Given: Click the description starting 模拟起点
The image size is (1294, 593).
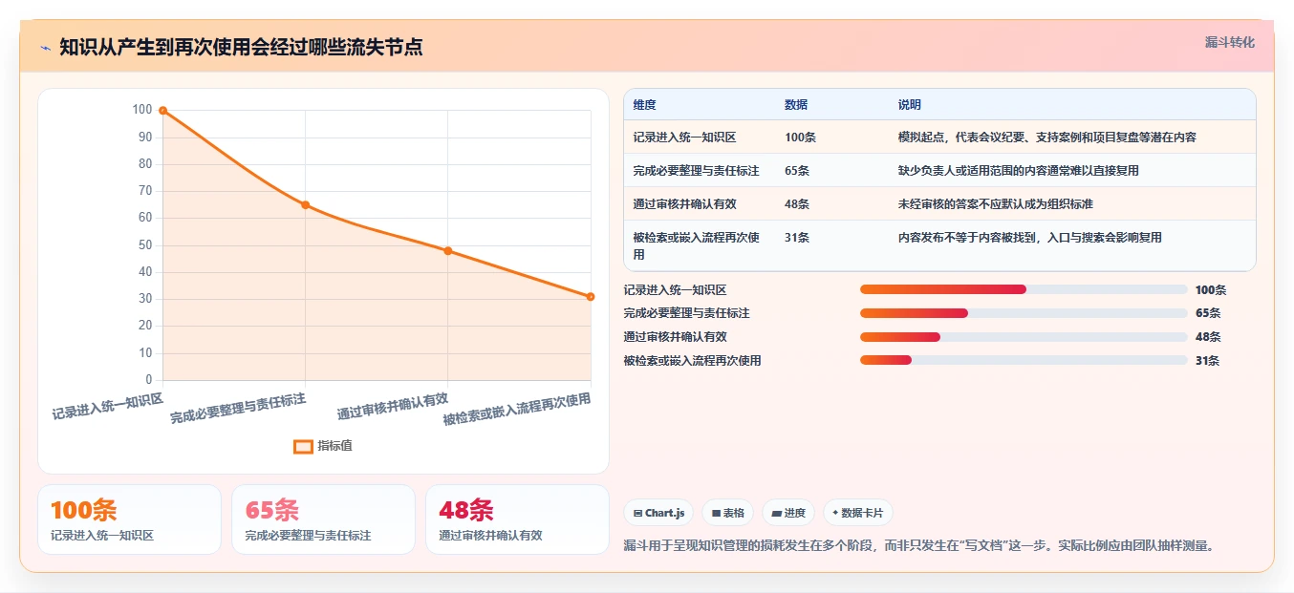Looking at the screenshot, I should pyautogui.click(x=1046, y=138).
